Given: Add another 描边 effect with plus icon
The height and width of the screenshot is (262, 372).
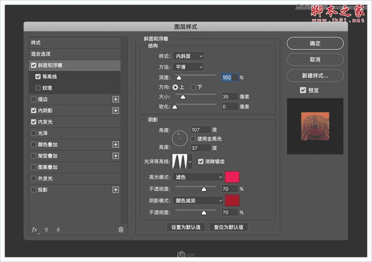Looking at the screenshot, I should click(115, 99).
